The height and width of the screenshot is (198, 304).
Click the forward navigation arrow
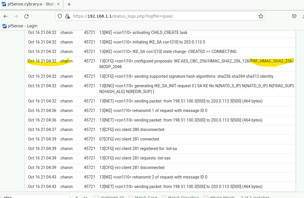pos(16,16)
